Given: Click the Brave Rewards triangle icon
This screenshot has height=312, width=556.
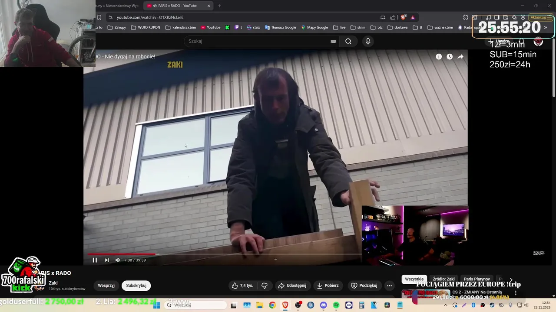Looking at the screenshot, I should (413, 17).
